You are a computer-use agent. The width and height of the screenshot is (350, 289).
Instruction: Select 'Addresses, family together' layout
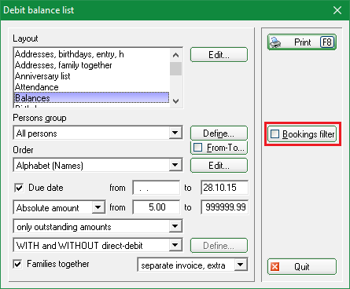click(x=92, y=65)
